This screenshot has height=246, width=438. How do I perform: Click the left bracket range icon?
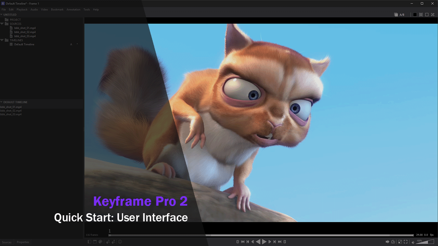(x=237, y=242)
